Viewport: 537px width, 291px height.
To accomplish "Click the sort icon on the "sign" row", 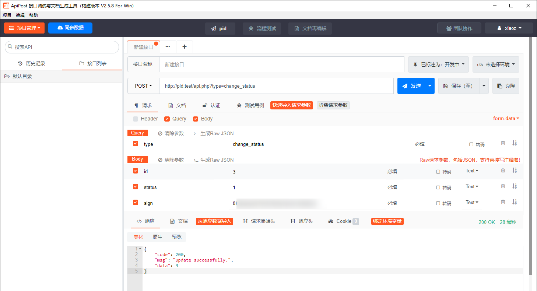I will 515,202.
